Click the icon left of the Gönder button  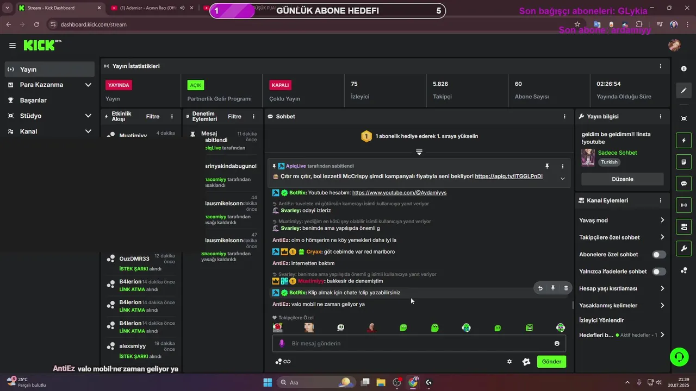[x=526, y=362]
